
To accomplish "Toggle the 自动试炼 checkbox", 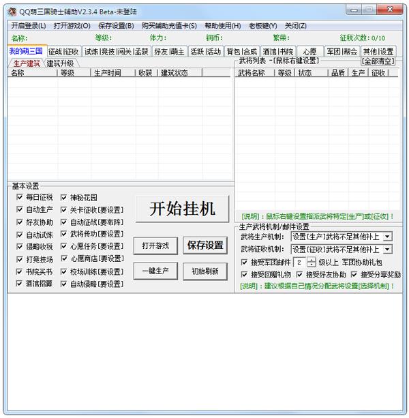I will [x=19, y=235].
